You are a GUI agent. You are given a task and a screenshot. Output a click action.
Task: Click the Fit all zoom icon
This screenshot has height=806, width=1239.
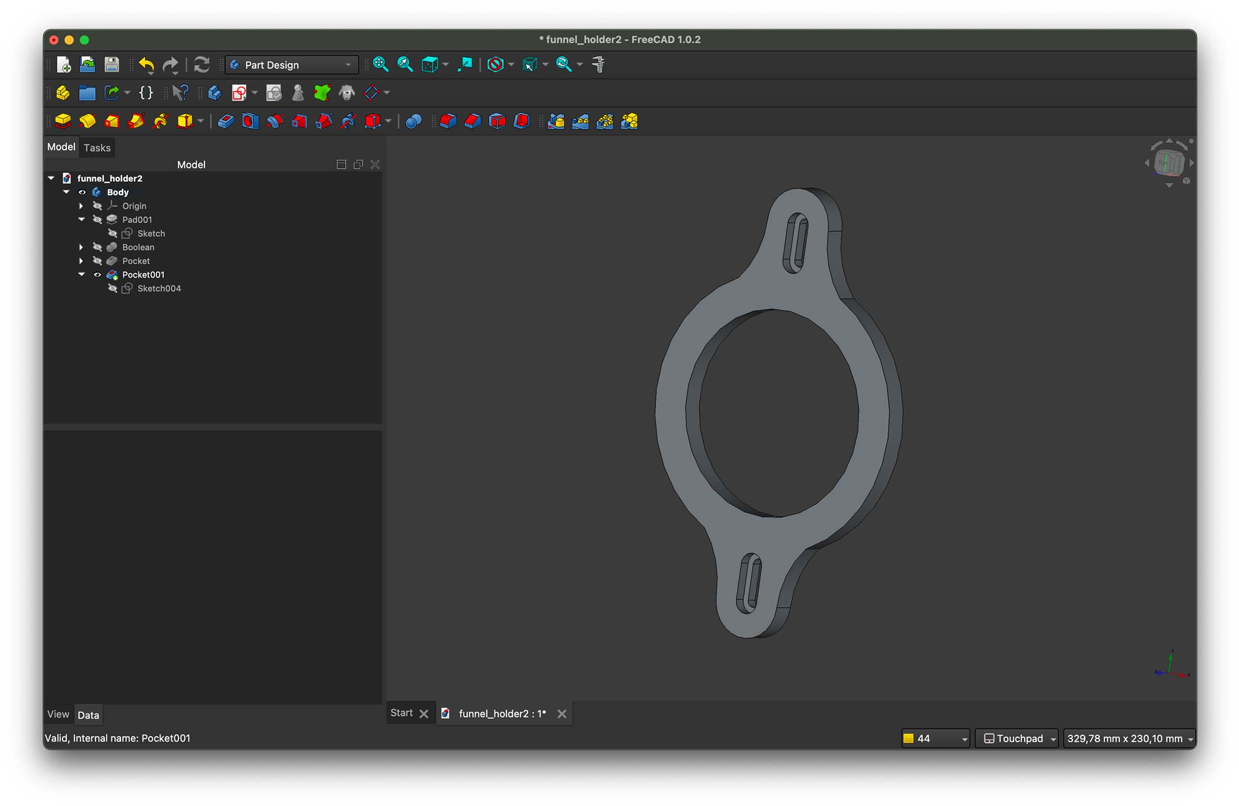pos(380,65)
